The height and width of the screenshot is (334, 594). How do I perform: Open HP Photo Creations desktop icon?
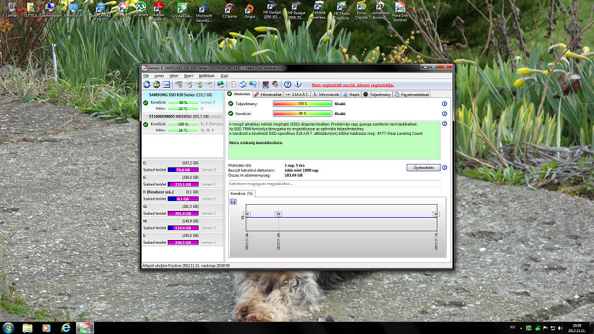click(x=342, y=11)
